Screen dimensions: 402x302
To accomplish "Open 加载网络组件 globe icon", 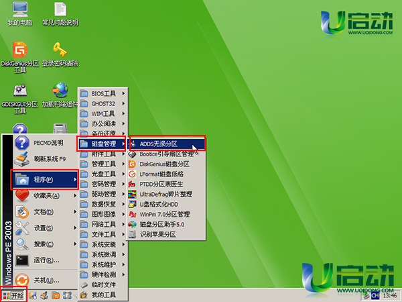I will 60,95.
